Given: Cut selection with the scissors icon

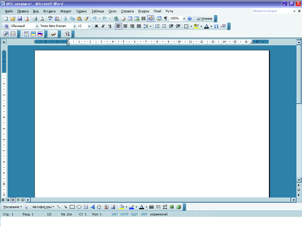Looking at the screenshot, I should (65, 19).
